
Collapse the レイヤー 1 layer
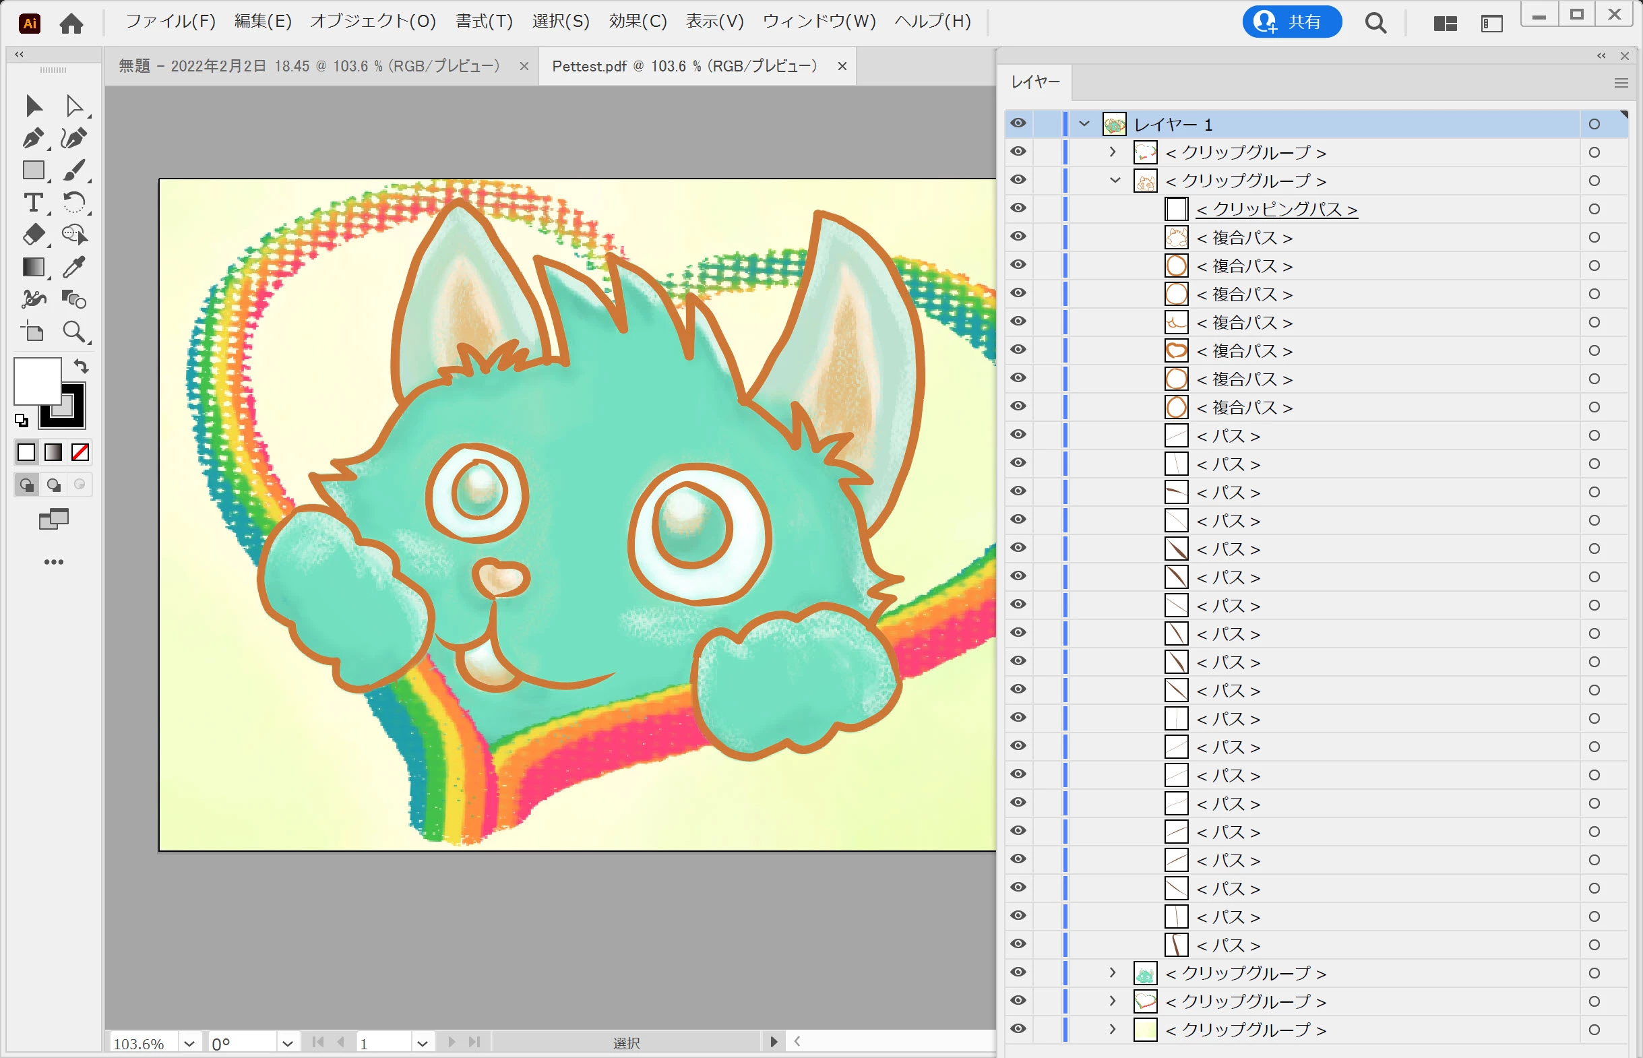coord(1084,125)
